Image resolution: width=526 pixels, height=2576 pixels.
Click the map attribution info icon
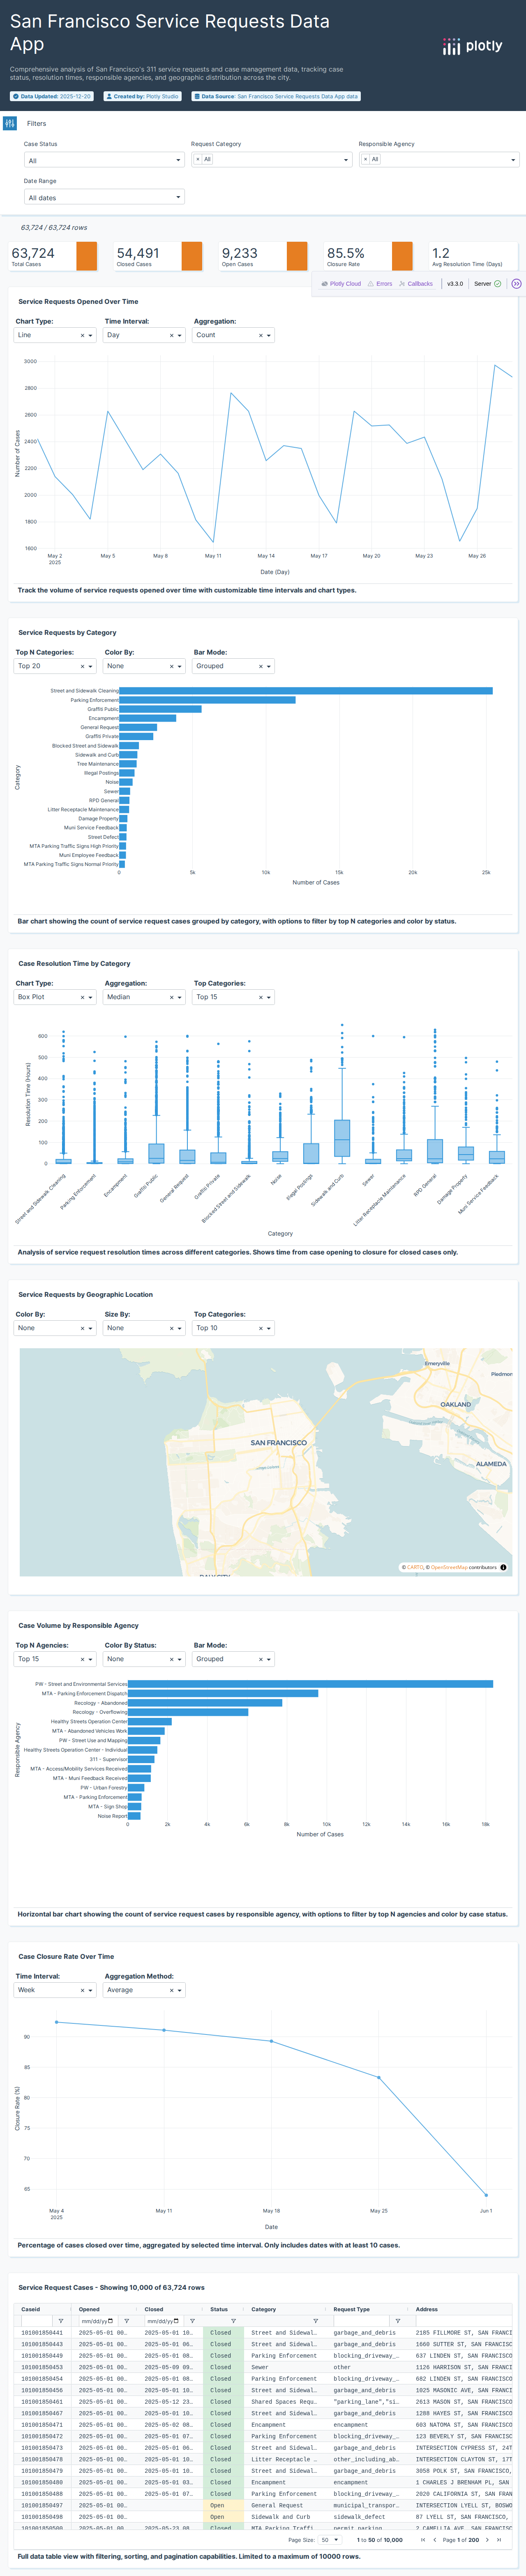[503, 1568]
